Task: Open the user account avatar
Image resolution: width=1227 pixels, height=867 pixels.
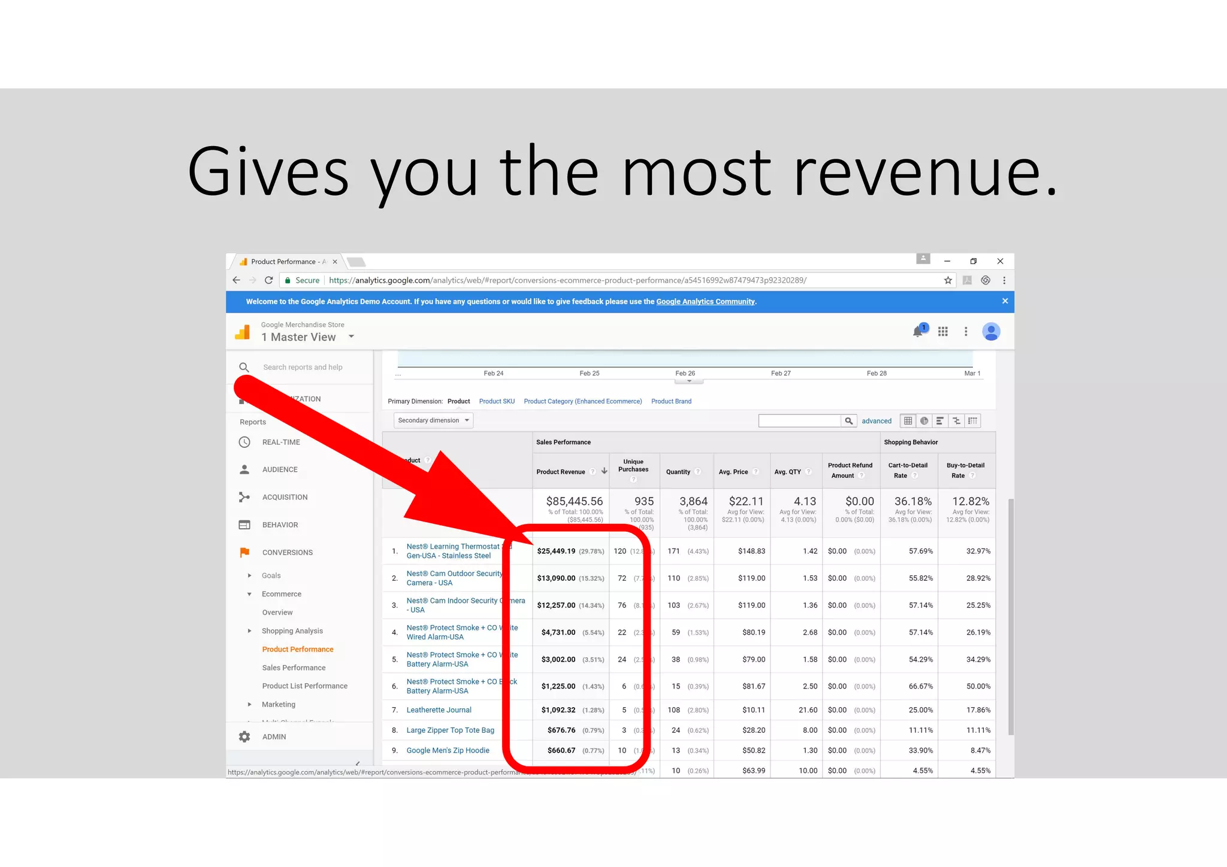Action: click(991, 331)
